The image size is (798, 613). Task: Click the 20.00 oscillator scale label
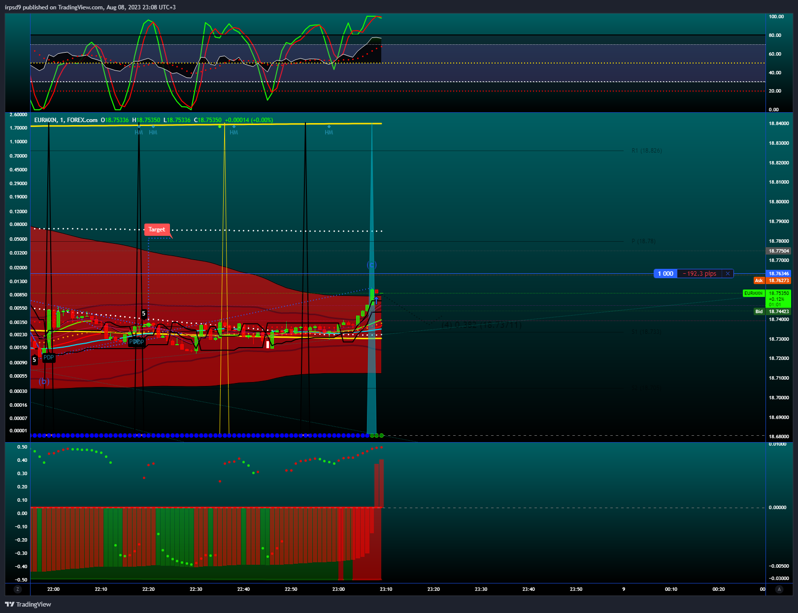pos(775,91)
